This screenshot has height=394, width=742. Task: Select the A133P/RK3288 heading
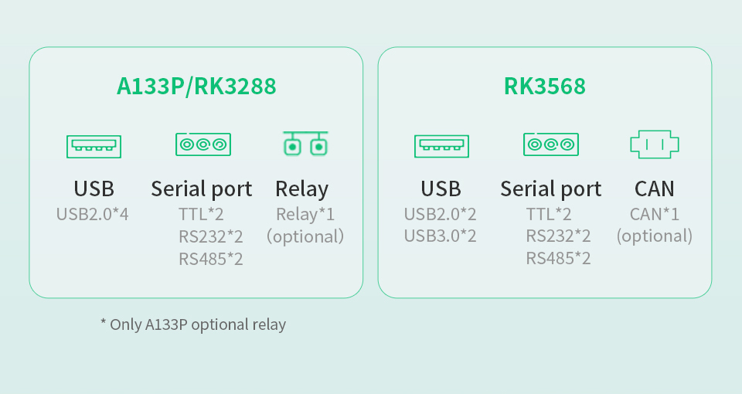click(196, 87)
